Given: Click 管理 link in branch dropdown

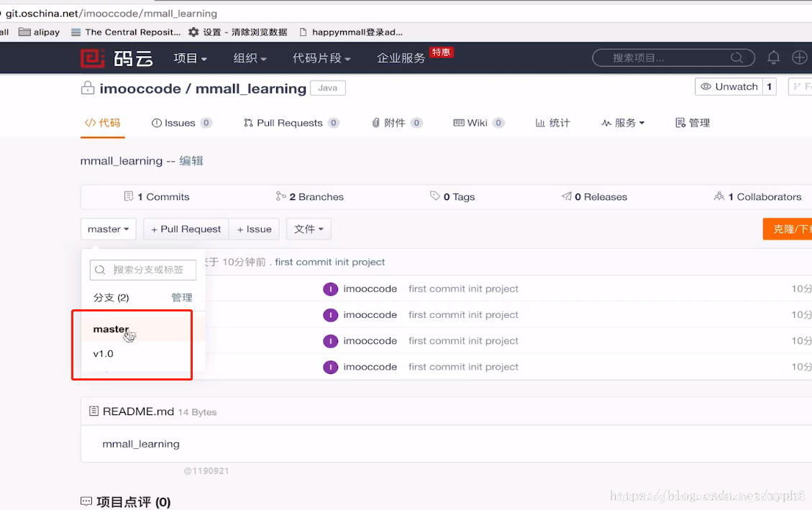Looking at the screenshot, I should pos(182,298).
